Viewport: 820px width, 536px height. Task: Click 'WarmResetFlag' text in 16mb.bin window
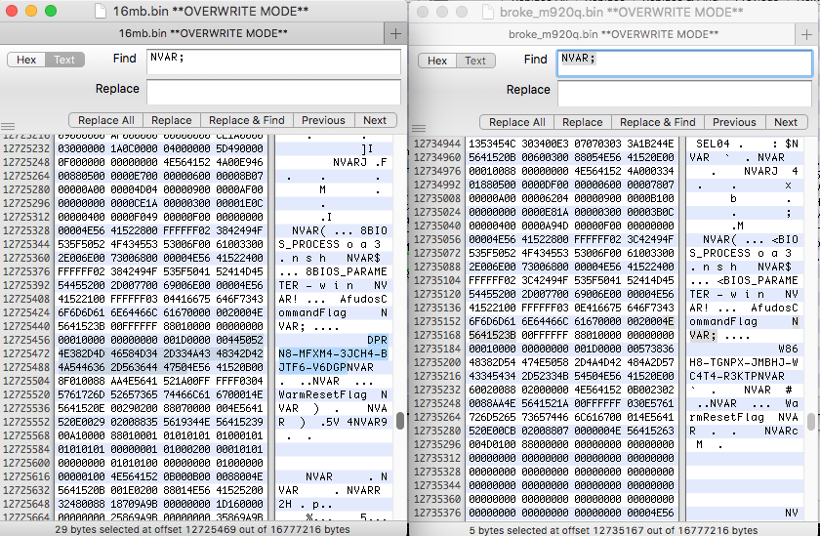click(x=323, y=394)
